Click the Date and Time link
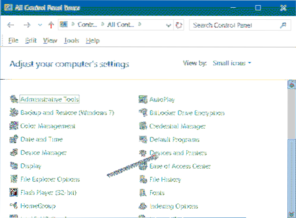The height and width of the screenshot is (218, 296). [41, 139]
